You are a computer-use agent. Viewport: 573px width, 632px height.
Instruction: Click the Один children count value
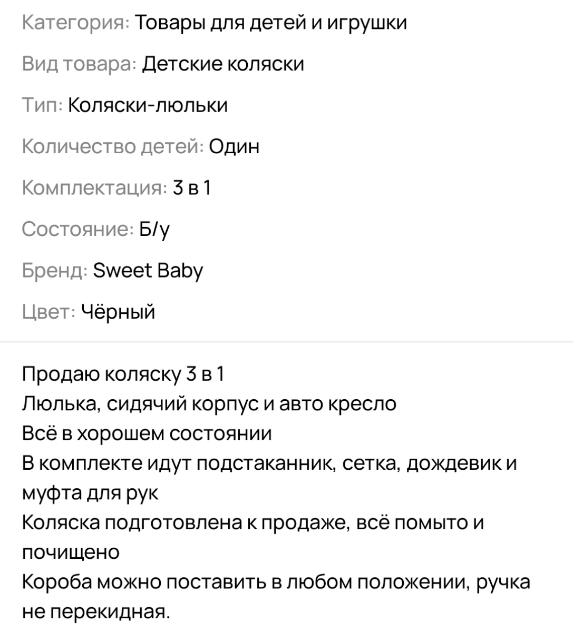234,146
